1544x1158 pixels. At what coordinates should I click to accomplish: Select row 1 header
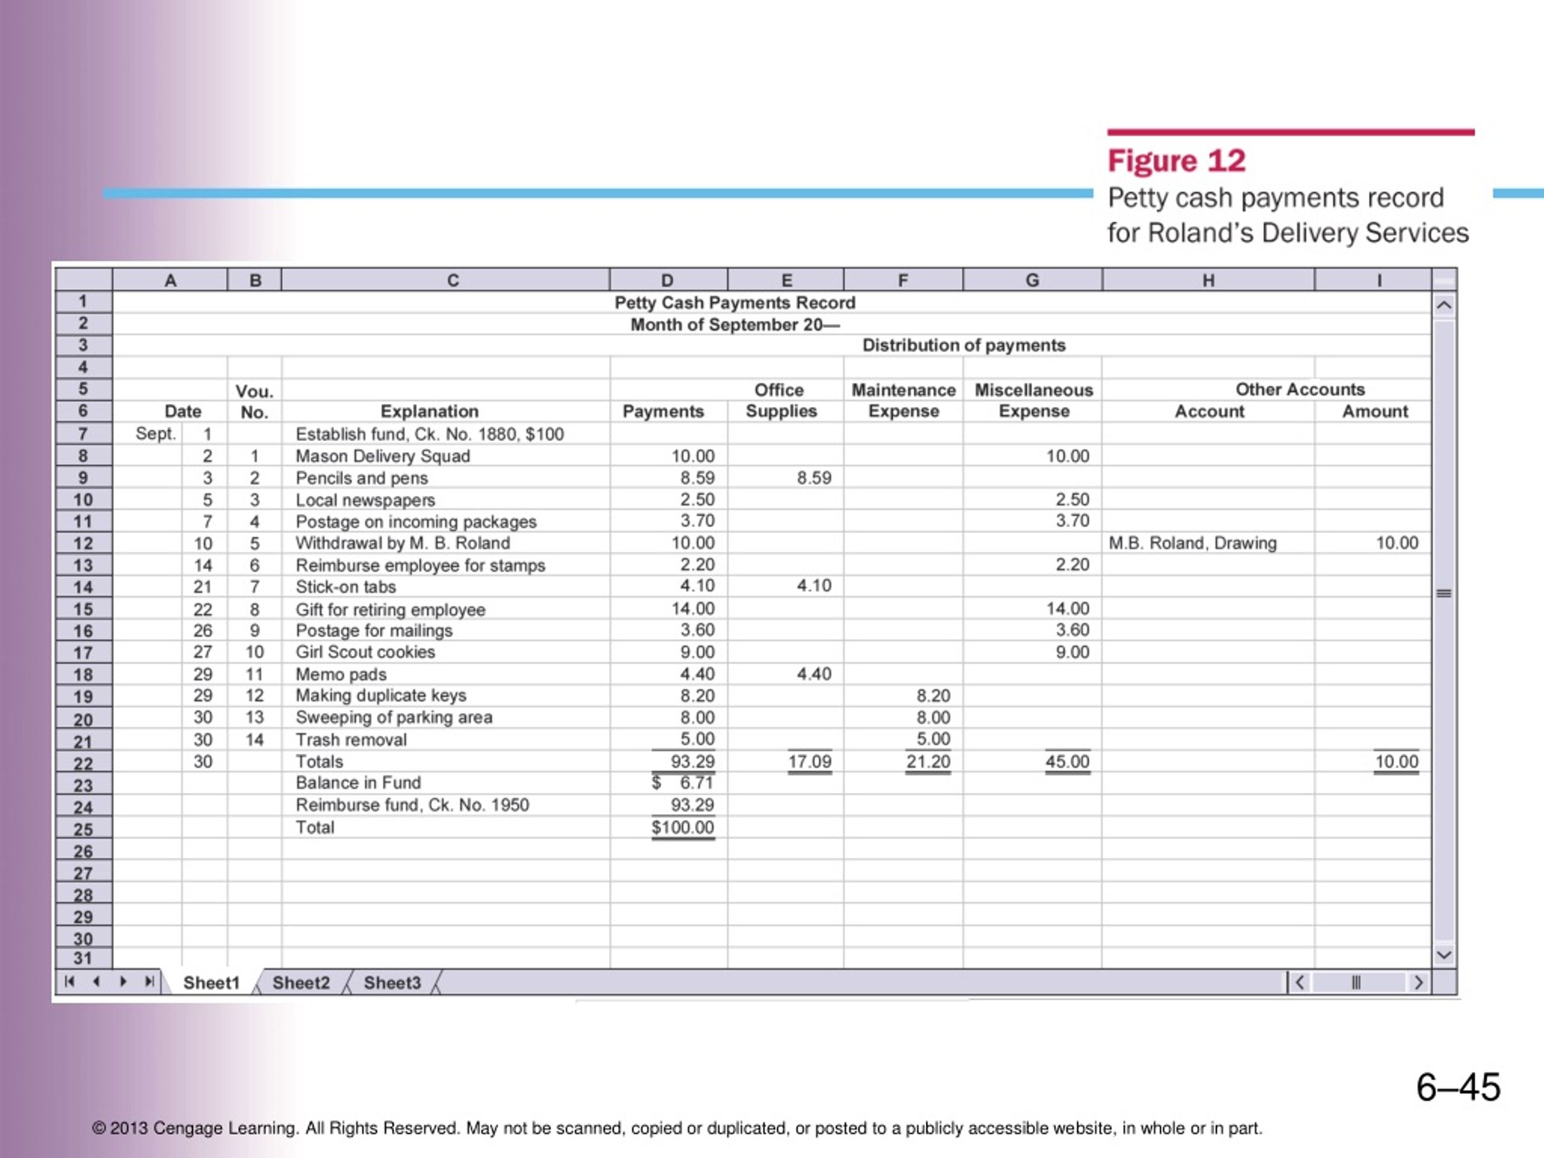coord(84,302)
